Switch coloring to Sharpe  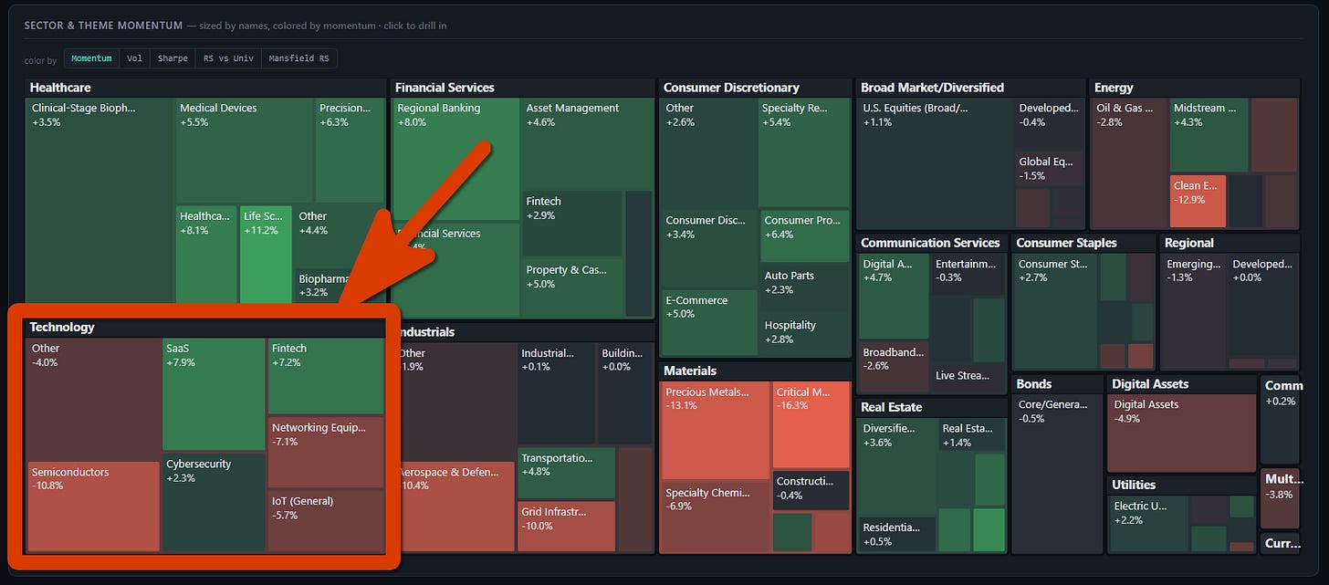173,58
